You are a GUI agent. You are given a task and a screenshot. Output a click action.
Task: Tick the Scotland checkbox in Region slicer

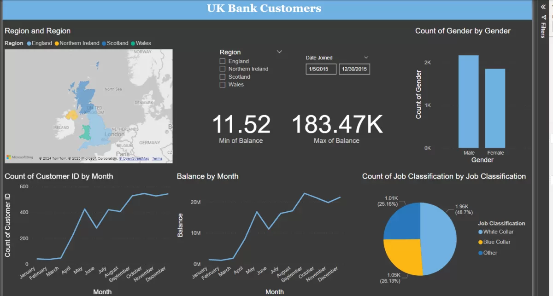(x=223, y=77)
